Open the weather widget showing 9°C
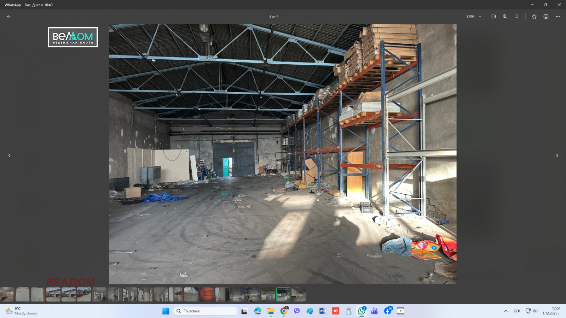This screenshot has width=566, height=318. click(21, 311)
